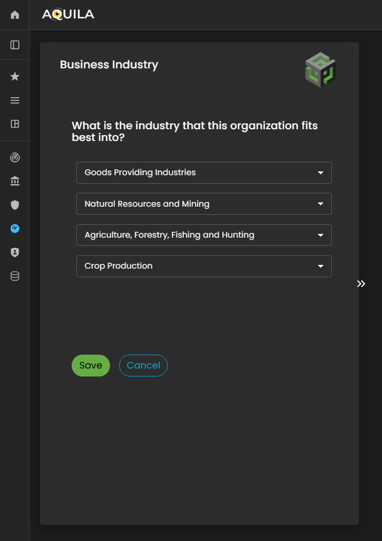Viewport: 382px width, 541px height.
Task: Open favorites with the star icon
Action: [15, 77]
